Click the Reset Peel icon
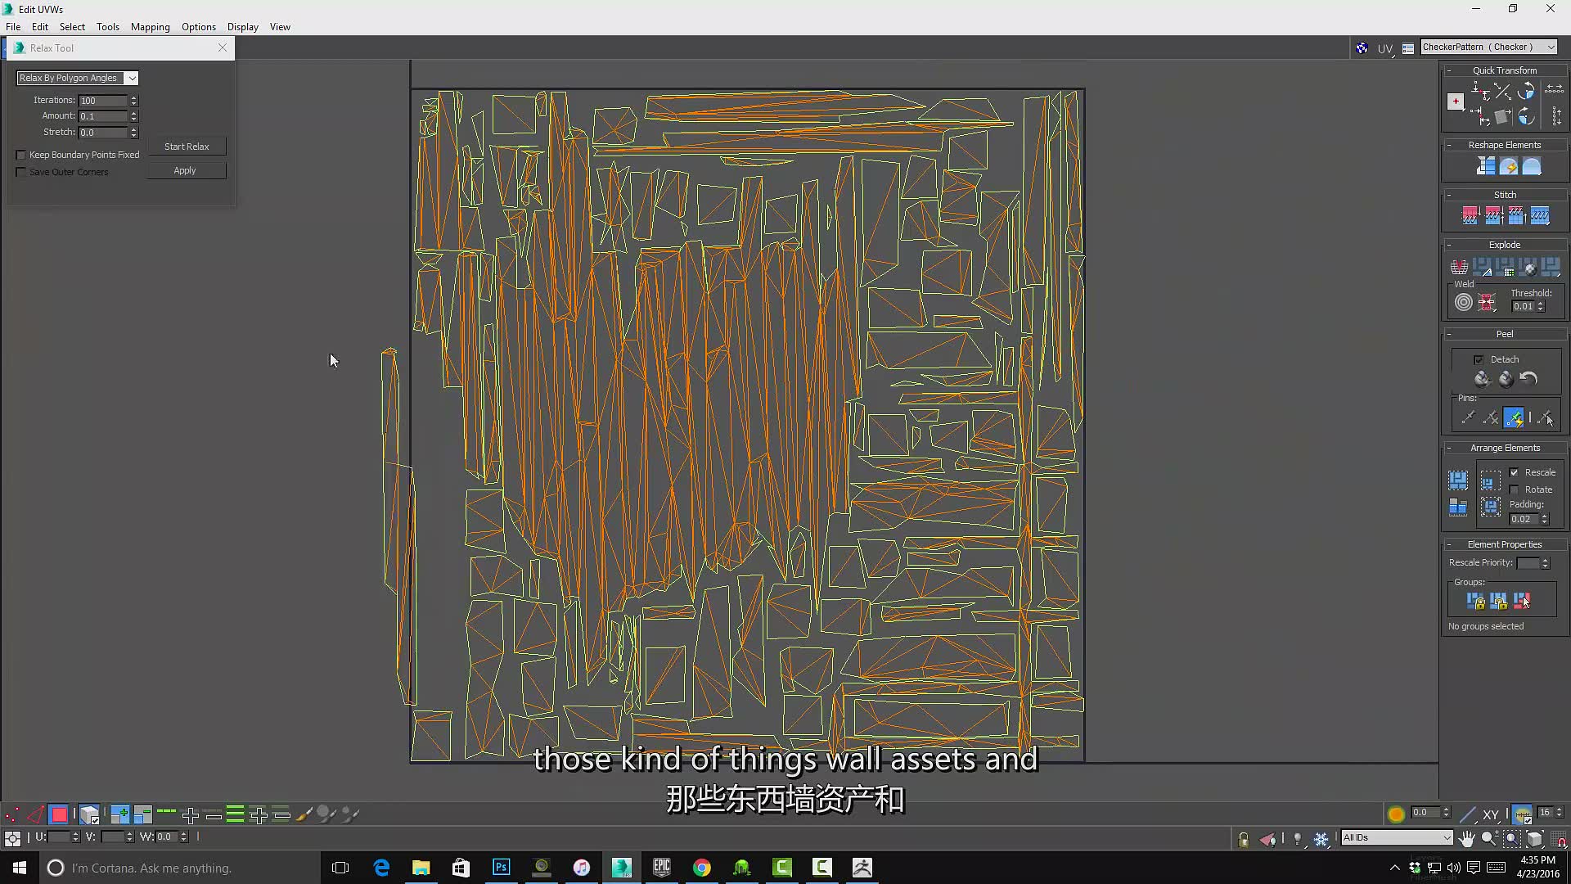The height and width of the screenshot is (884, 1571). click(x=1528, y=378)
